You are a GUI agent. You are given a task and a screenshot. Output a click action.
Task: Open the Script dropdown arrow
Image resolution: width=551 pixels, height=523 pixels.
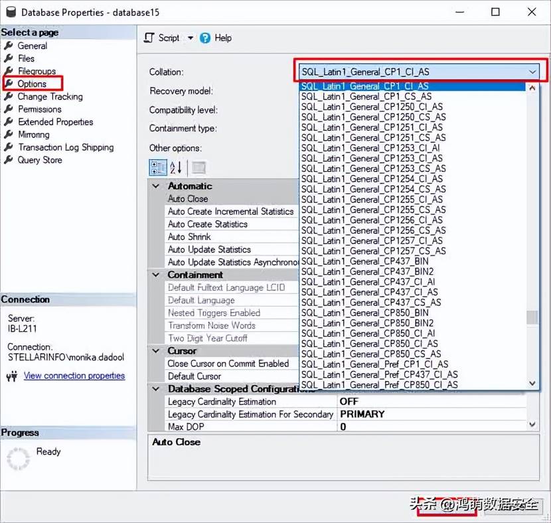tap(190, 38)
